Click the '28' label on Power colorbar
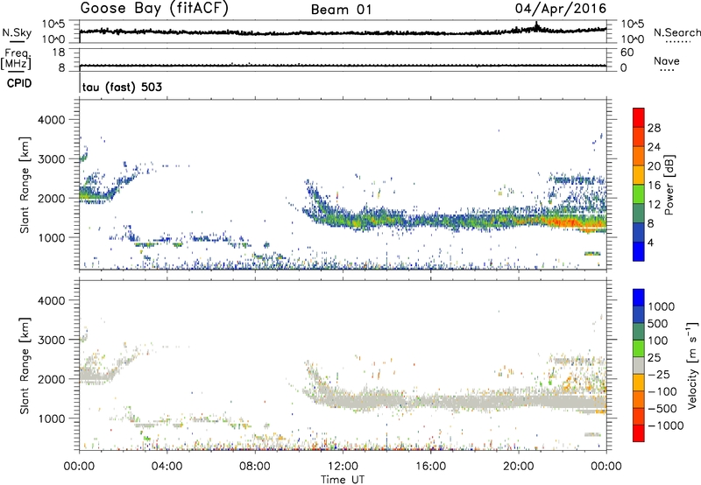The image size is (701, 485). [x=654, y=128]
